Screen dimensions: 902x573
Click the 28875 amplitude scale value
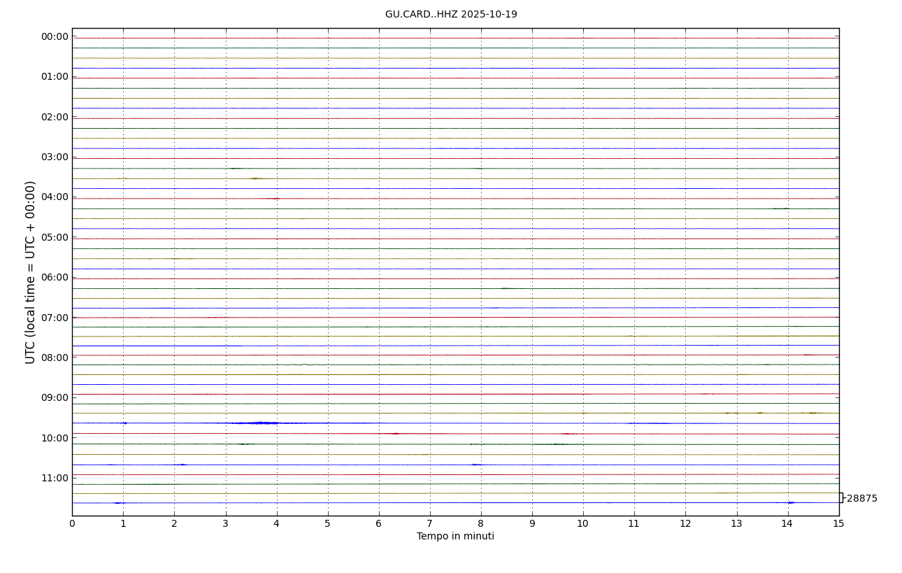pos(861,499)
